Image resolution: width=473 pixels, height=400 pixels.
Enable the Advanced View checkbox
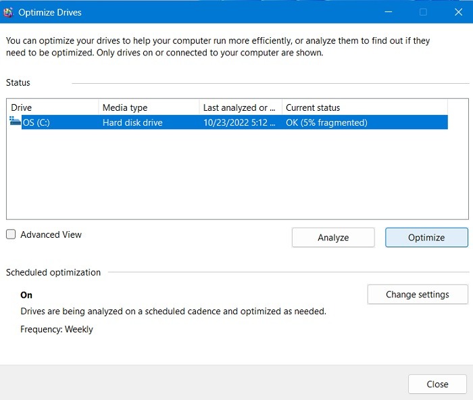pyautogui.click(x=11, y=234)
